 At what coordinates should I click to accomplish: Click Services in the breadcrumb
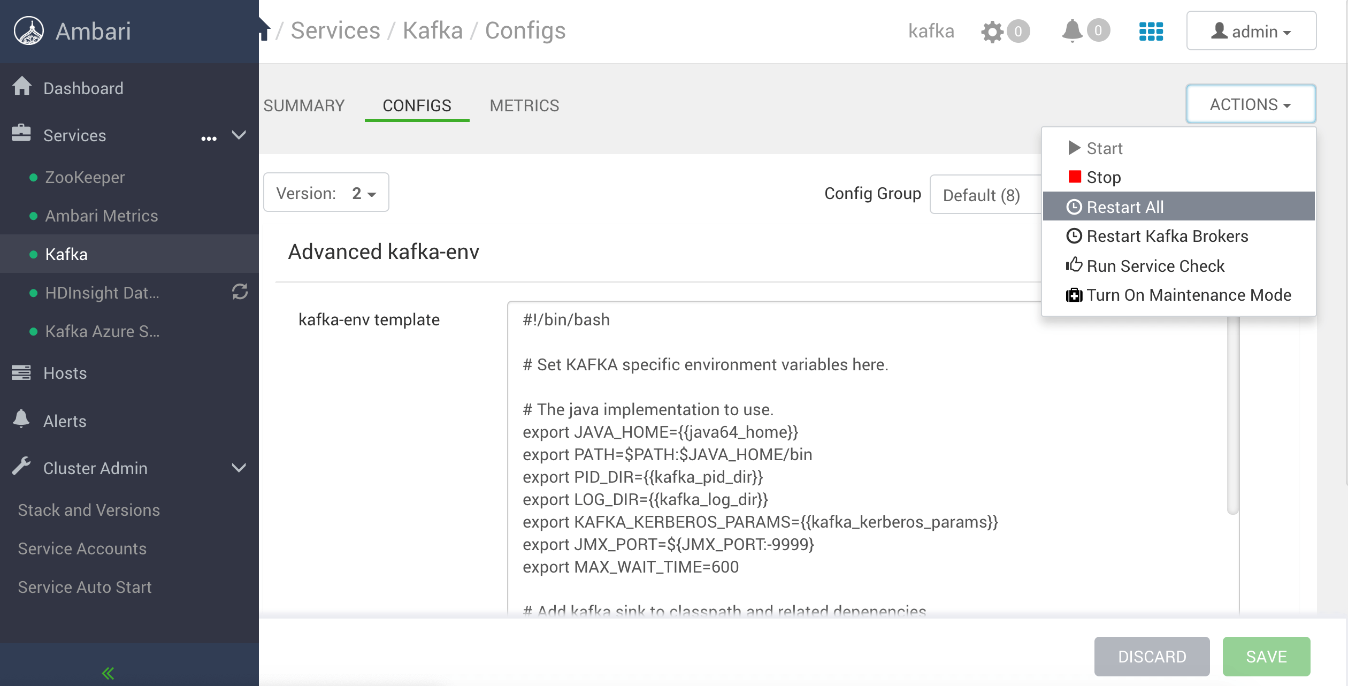[x=335, y=31]
